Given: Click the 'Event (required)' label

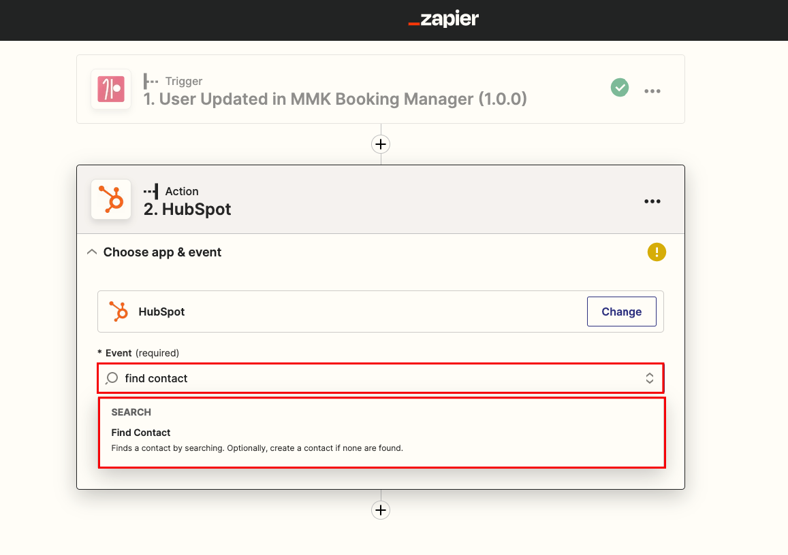Looking at the screenshot, I should [x=139, y=353].
